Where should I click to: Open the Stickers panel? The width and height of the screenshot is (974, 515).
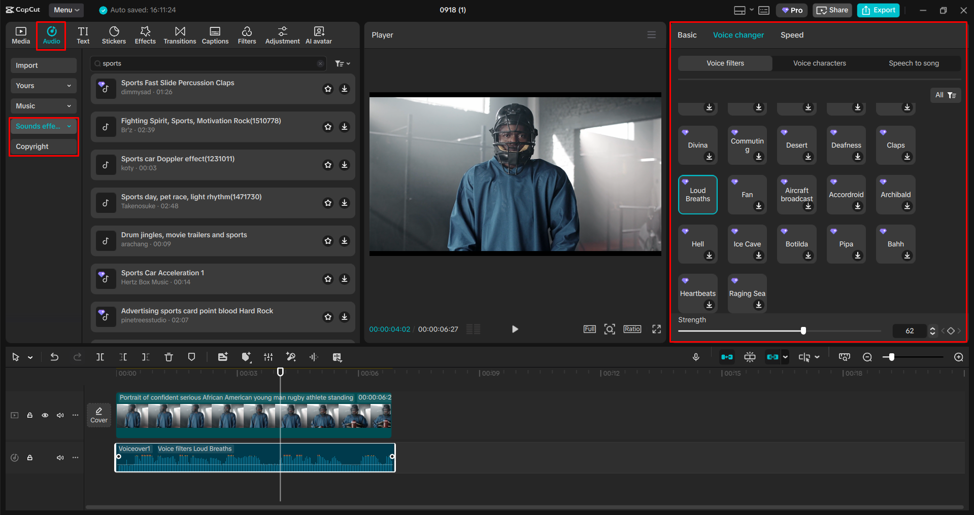(114, 34)
